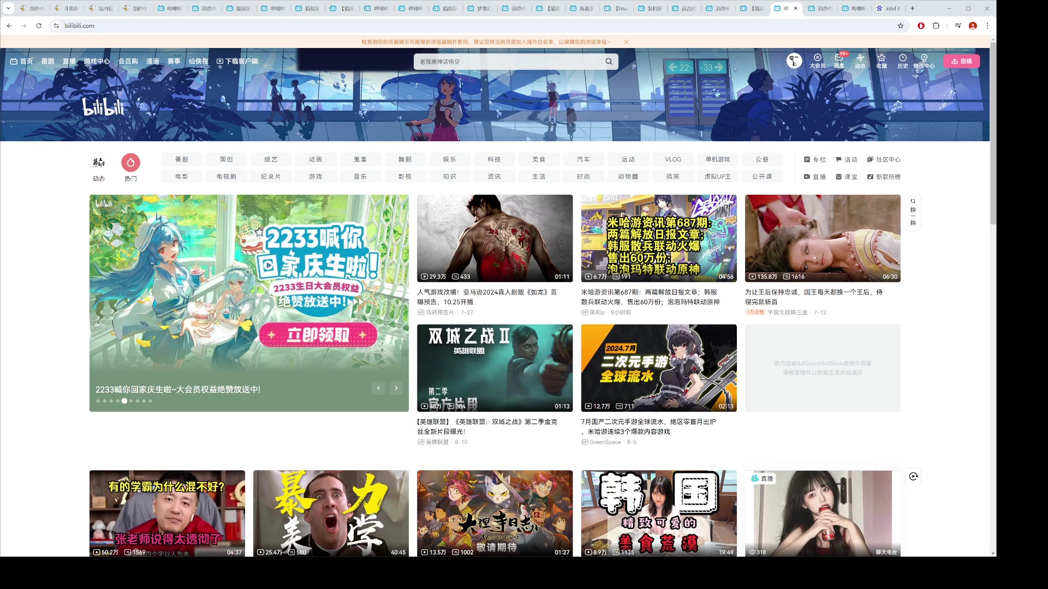
Task: Select the 国创 category chip
Action: point(226,159)
